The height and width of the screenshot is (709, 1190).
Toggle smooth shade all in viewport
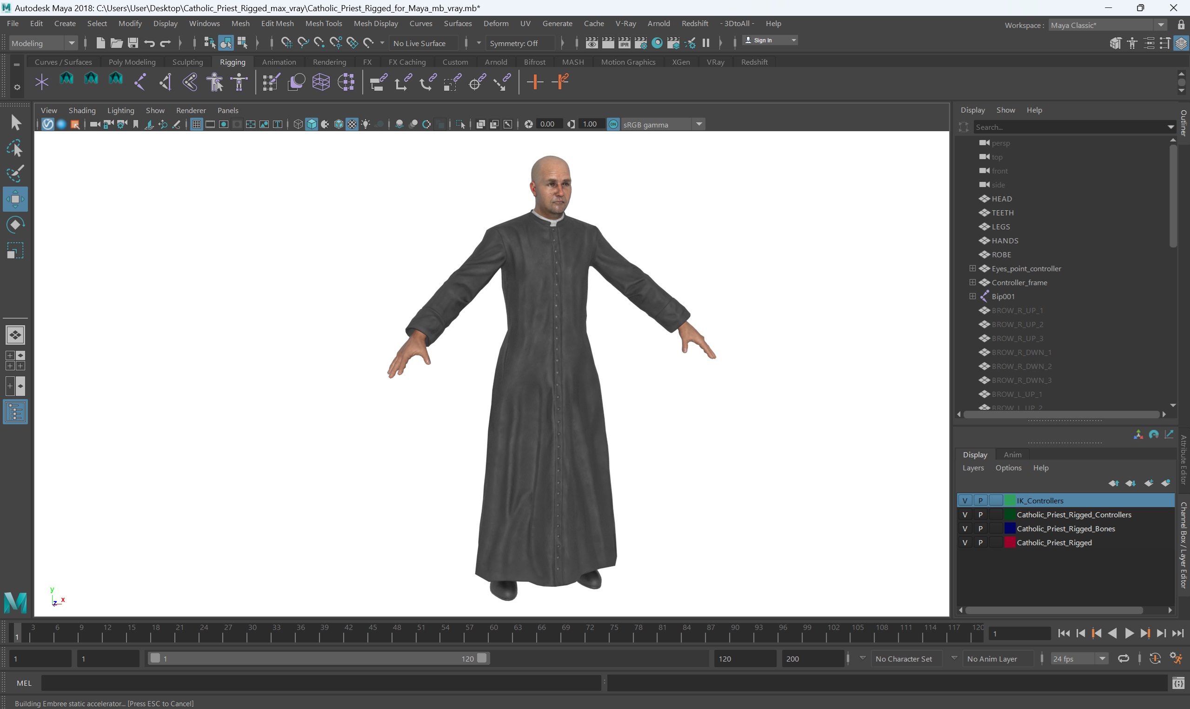click(x=312, y=124)
